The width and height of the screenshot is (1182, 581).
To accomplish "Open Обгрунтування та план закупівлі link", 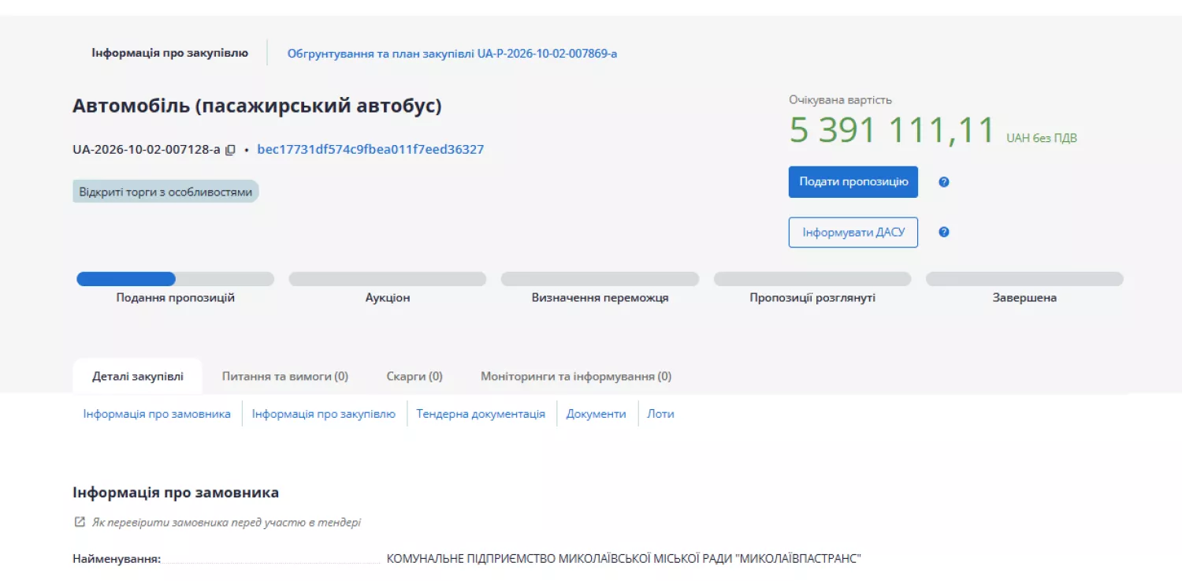I will (x=452, y=54).
